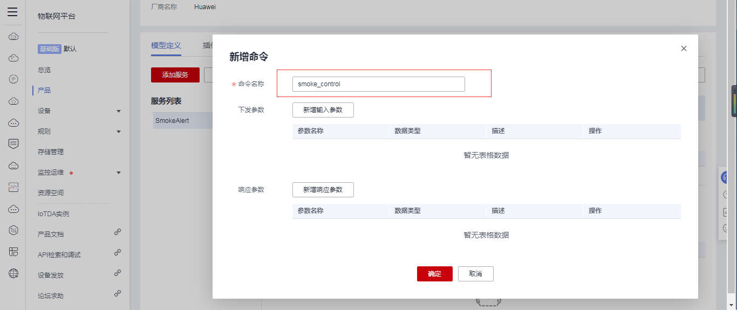This screenshot has width=737, height=310.
Task: Click the 新增输入参数 button
Action: pyautogui.click(x=323, y=110)
